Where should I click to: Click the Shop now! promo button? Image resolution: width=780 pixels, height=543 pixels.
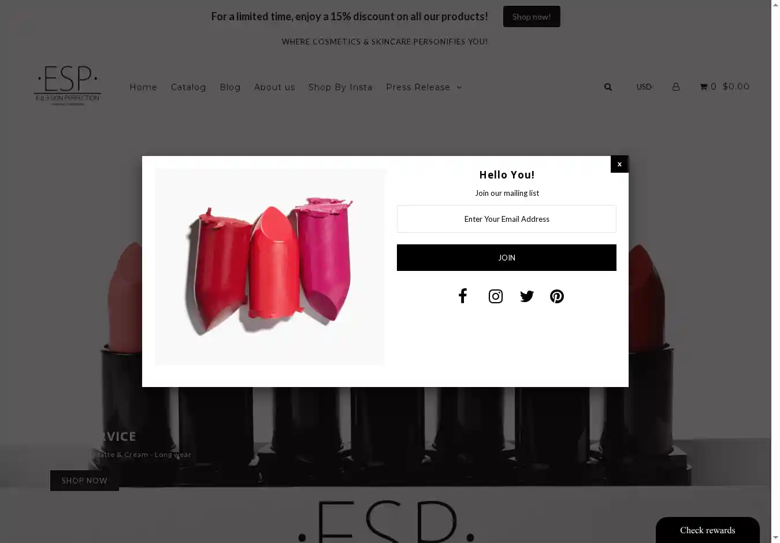coord(532,17)
